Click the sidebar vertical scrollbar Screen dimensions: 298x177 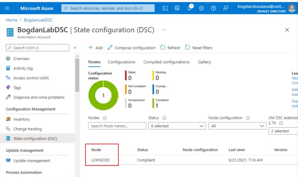(77, 75)
